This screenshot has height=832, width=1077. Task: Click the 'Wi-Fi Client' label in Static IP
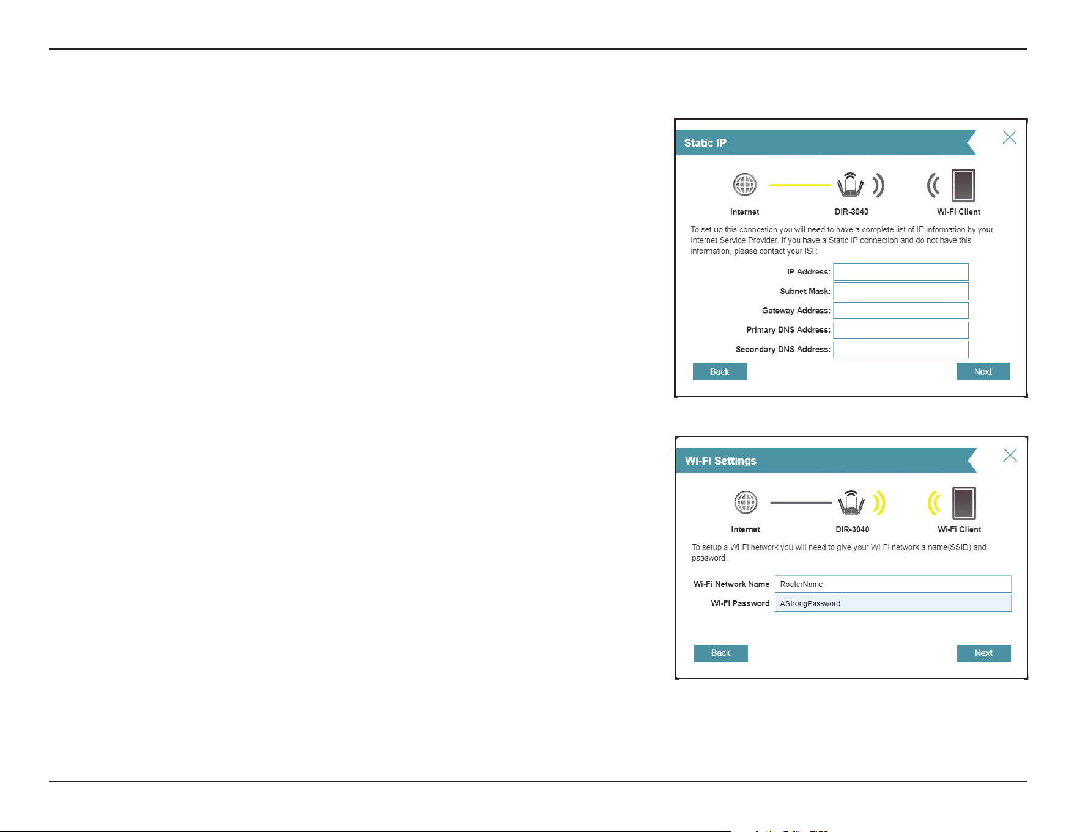pos(958,212)
